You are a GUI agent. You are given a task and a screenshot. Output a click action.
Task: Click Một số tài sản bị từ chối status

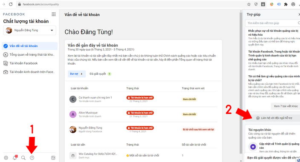[x=143, y=156]
